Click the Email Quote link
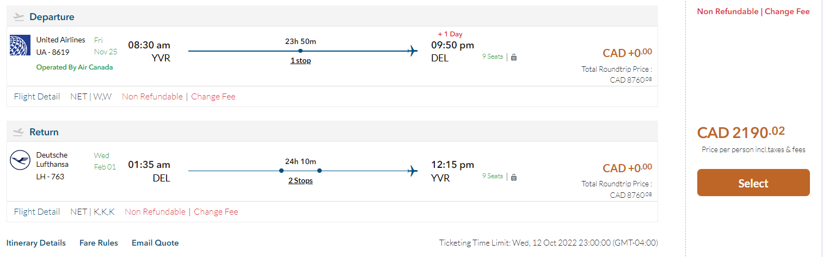Image resolution: width=823 pixels, height=257 pixels. [x=155, y=243]
